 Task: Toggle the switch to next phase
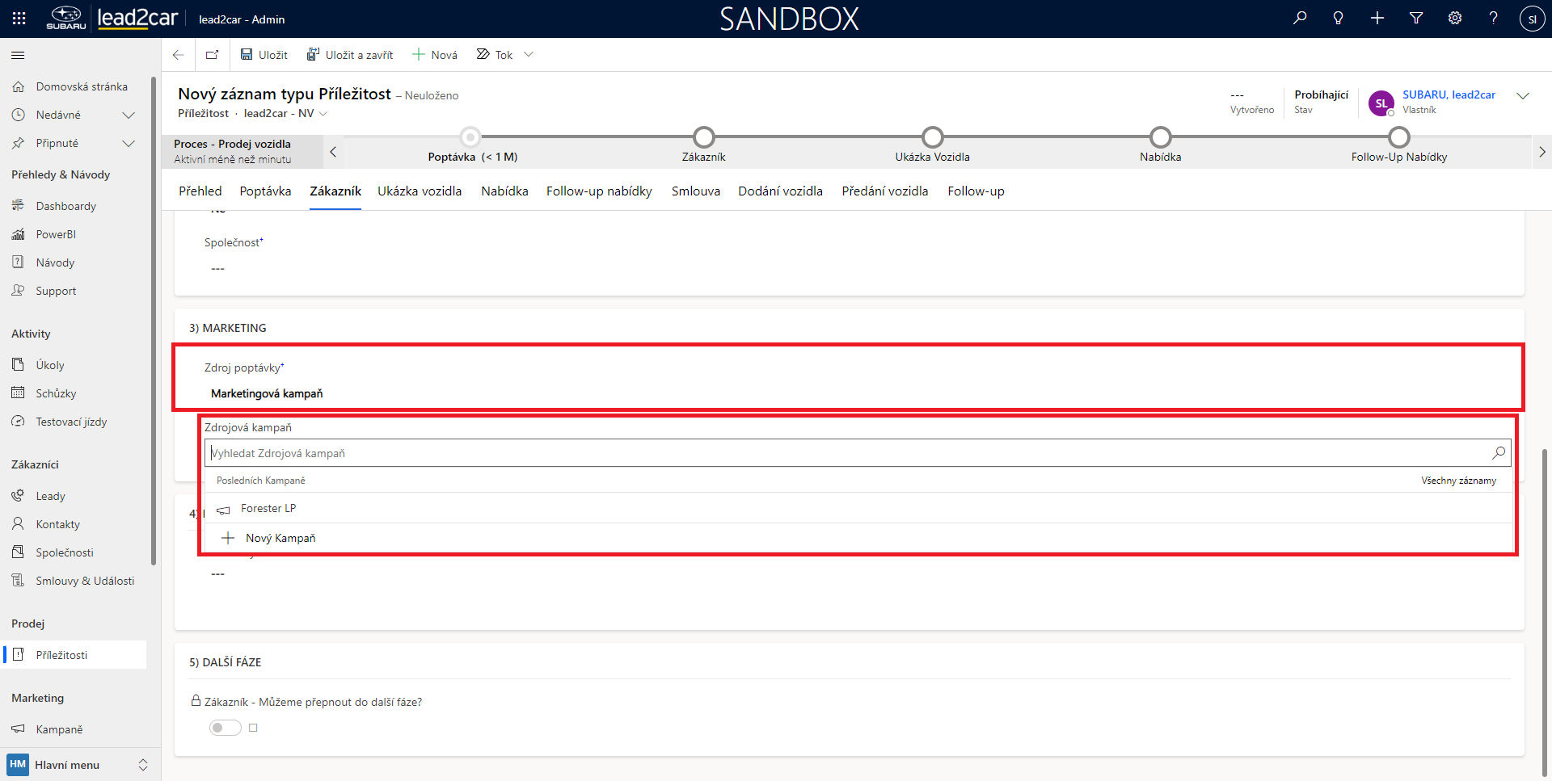point(226,728)
